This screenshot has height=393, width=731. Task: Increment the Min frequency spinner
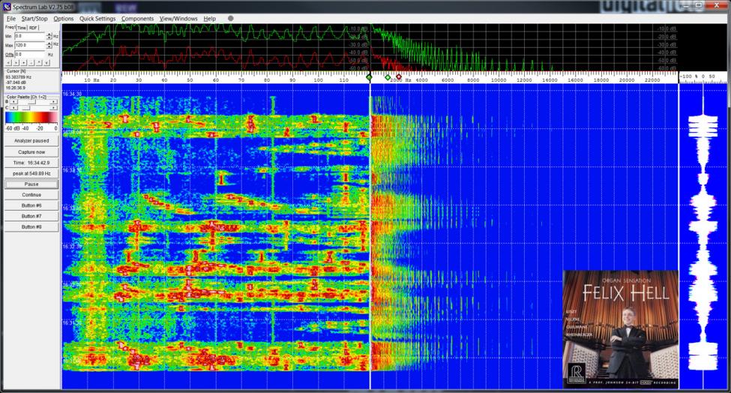pos(49,34)
